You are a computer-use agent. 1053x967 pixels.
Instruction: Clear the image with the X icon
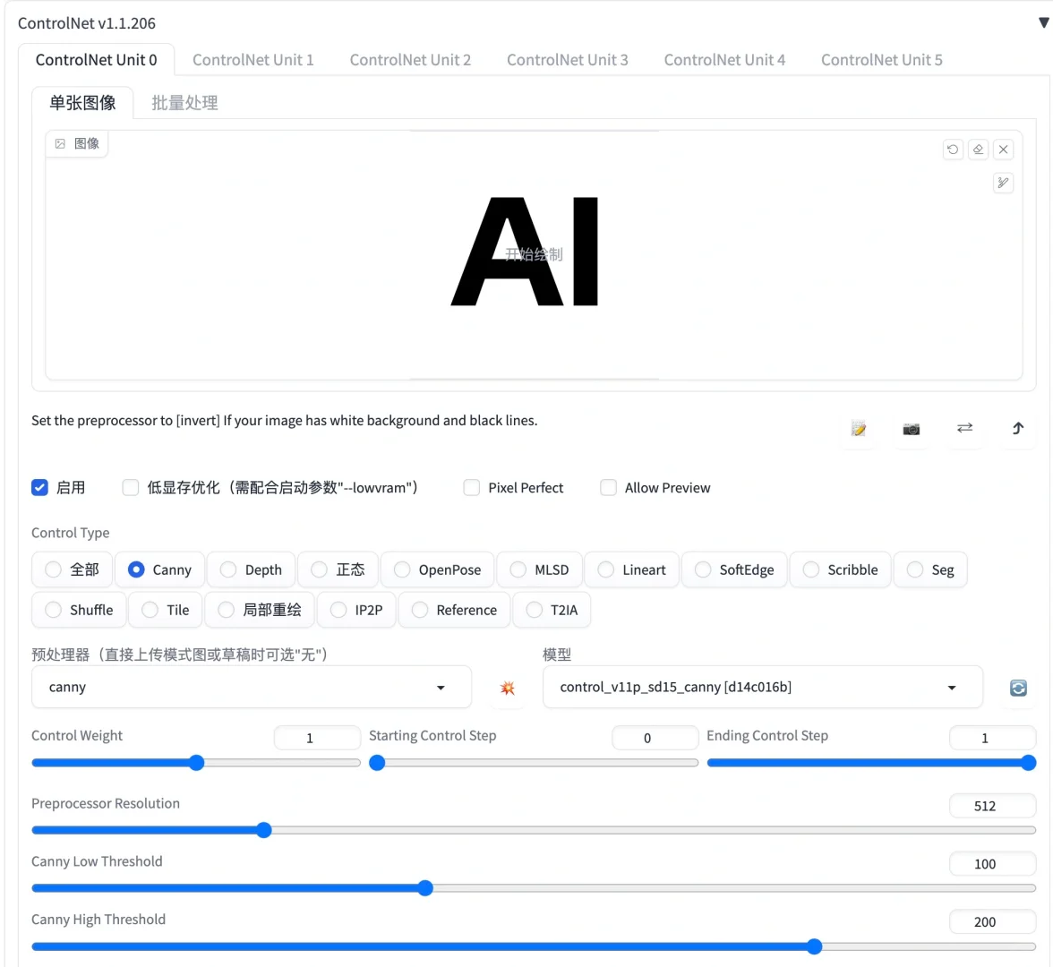[x=1003, y=149]
